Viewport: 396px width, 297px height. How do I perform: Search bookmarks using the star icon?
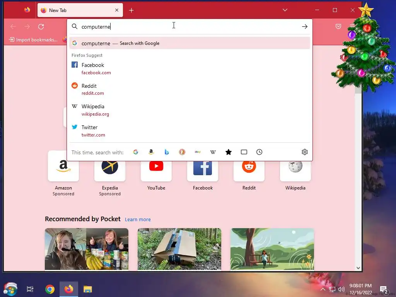228,152
